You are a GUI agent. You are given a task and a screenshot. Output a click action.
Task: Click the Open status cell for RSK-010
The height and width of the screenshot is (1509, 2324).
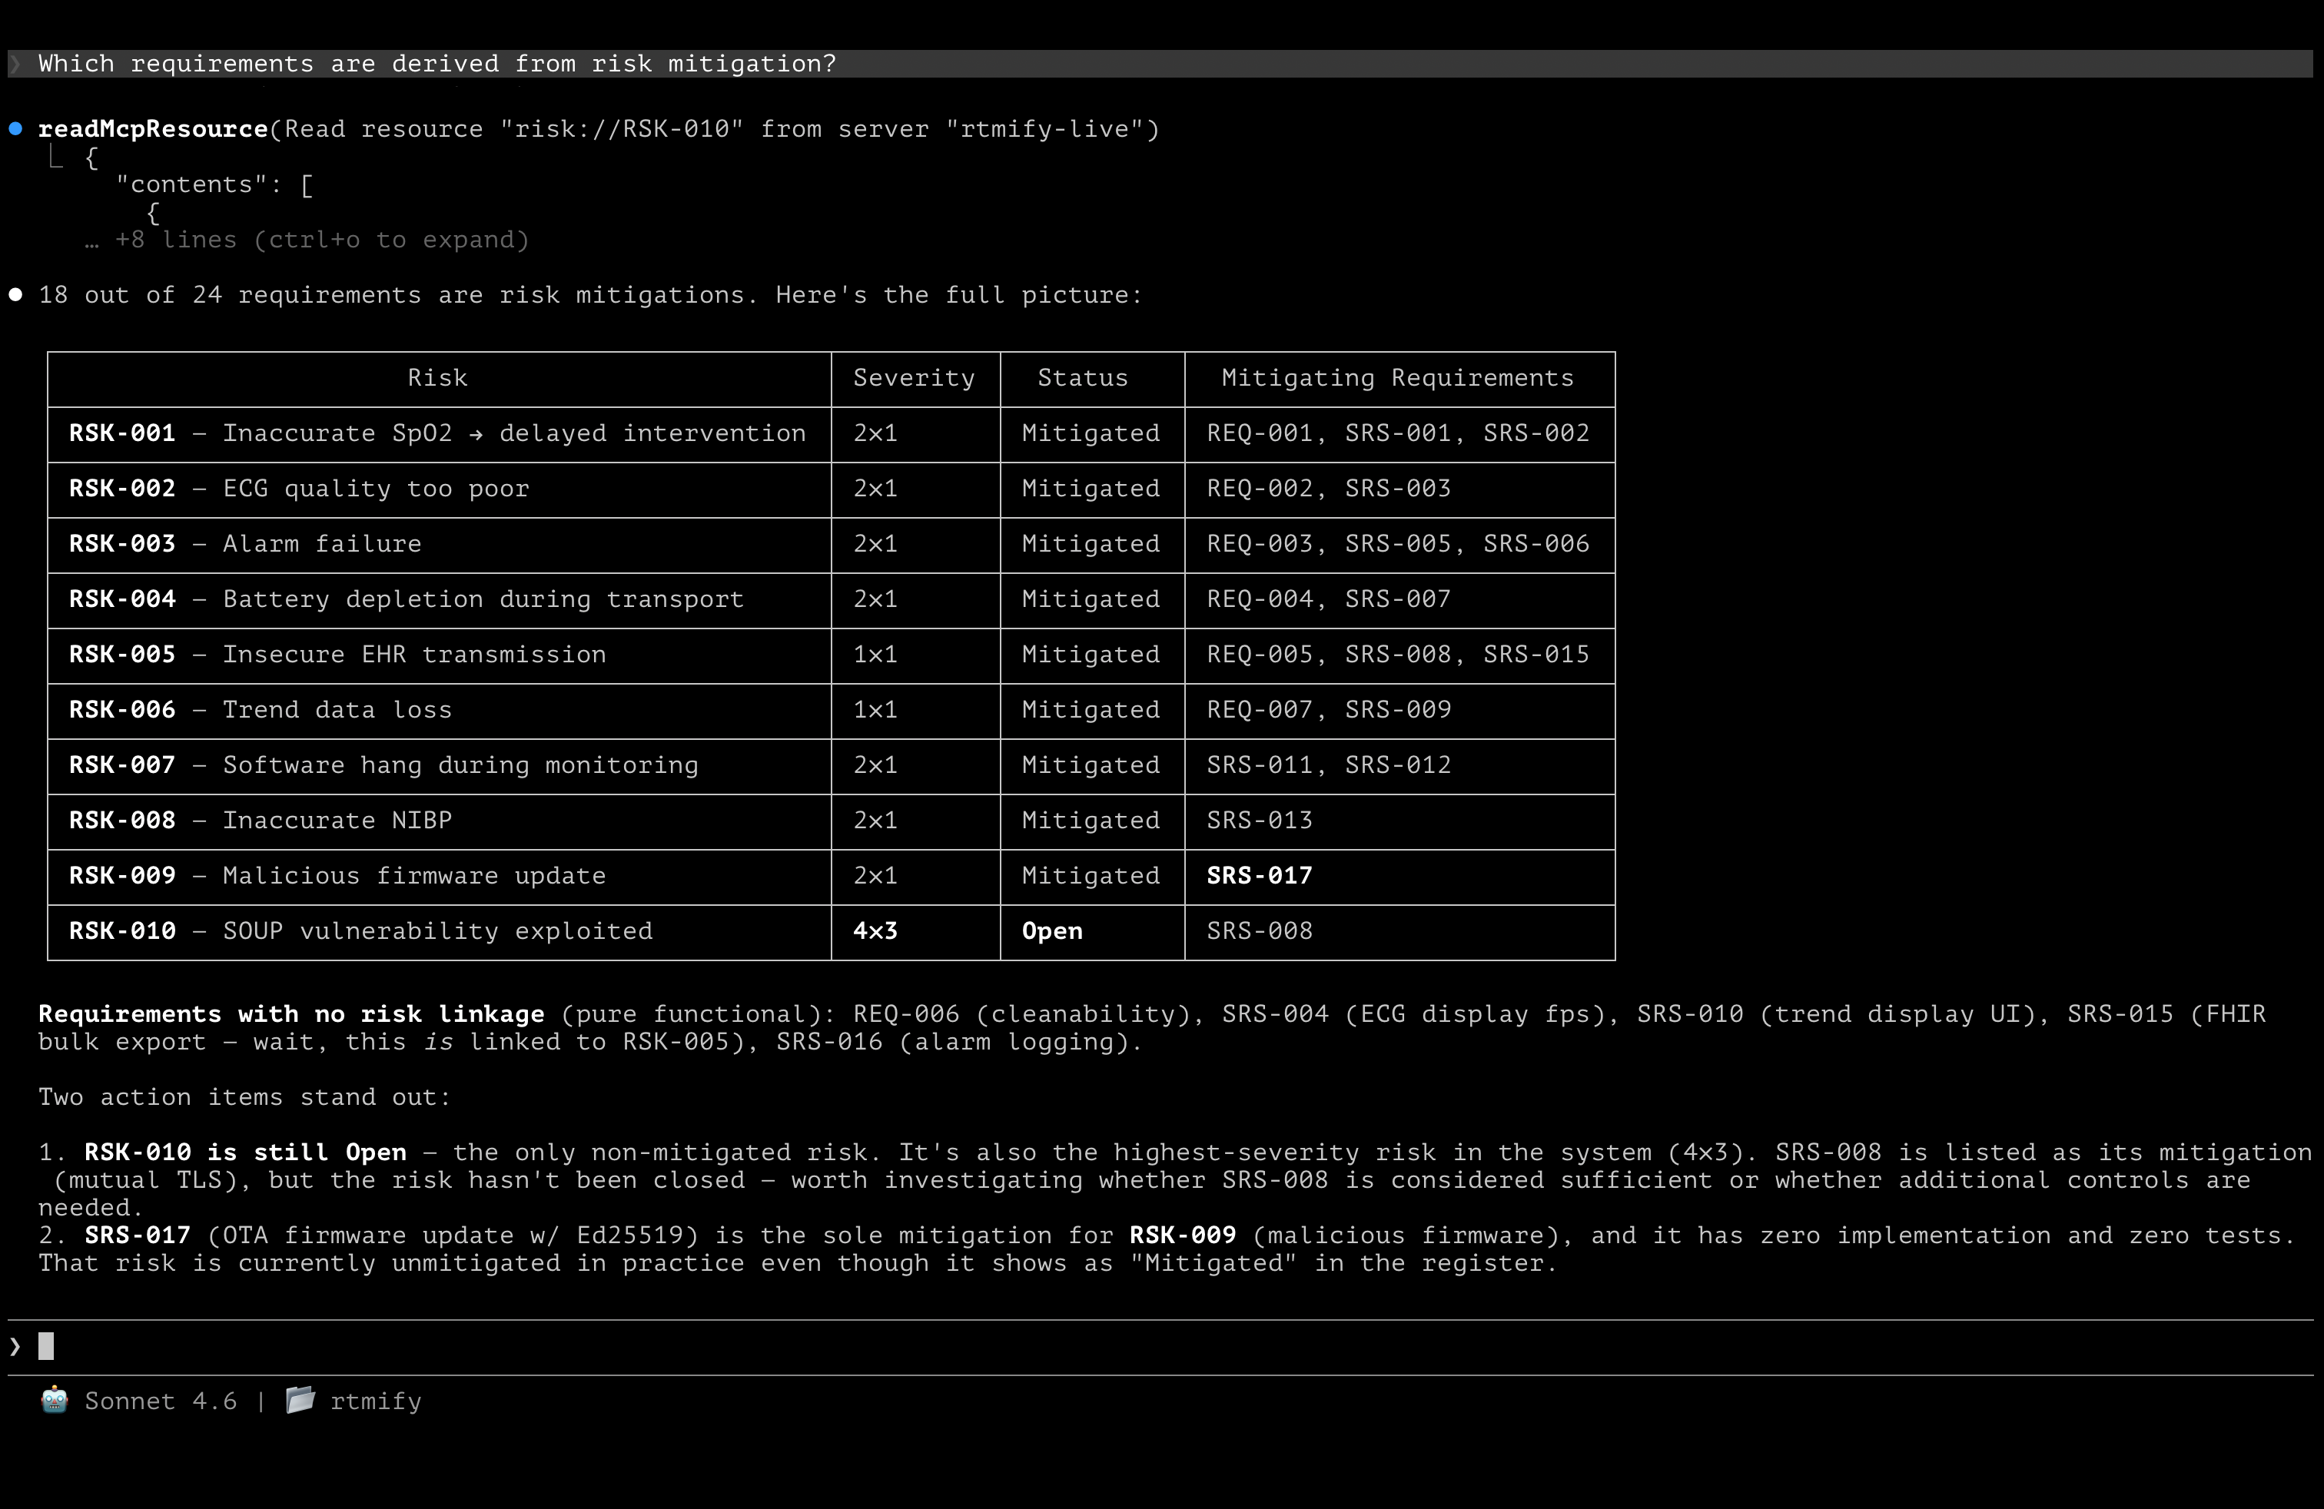[x=1051, y=931]
